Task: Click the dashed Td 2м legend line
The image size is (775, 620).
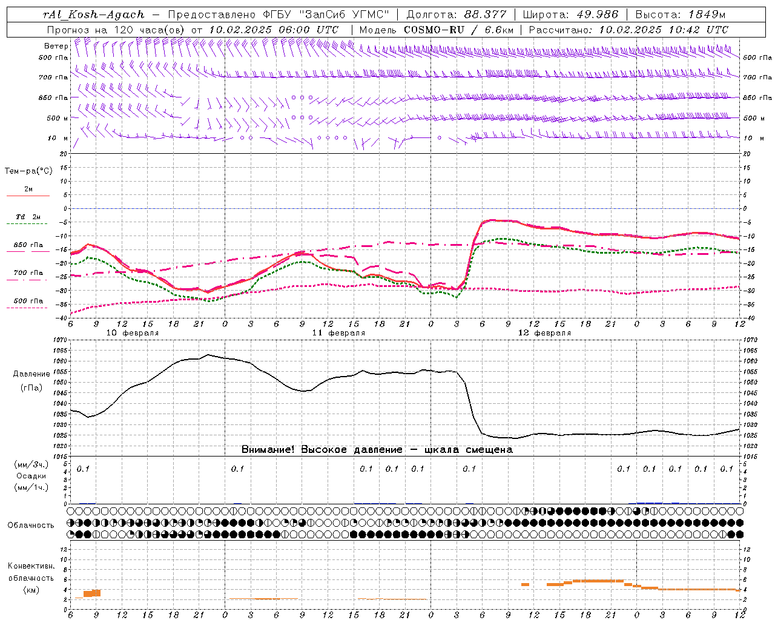Action: pyautogui.click(x=28, y=224)
